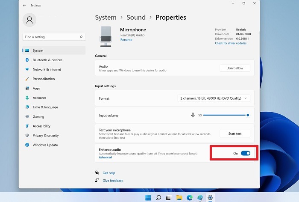Click the Network wifi icon in sidebar
The image size is (299, 202).
(27, 69)
